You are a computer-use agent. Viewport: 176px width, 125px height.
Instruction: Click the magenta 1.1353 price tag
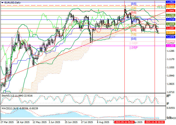pyautogui.click(x=170, y=46)
